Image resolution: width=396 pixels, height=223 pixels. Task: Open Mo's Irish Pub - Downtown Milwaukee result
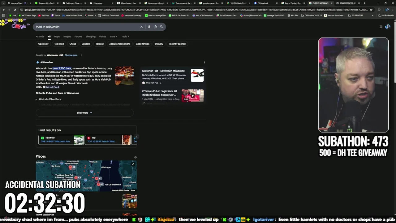[x=163, y=71]
